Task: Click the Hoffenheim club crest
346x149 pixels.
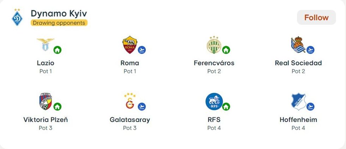Action: [298, 101]
